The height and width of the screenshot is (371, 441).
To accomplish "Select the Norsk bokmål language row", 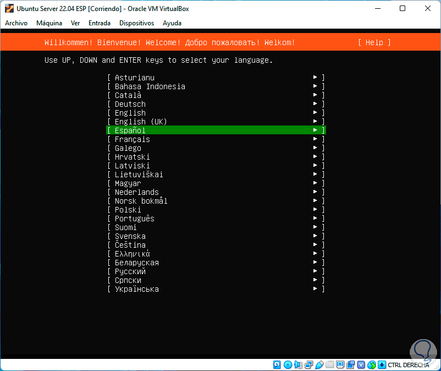I will (216, 201).
